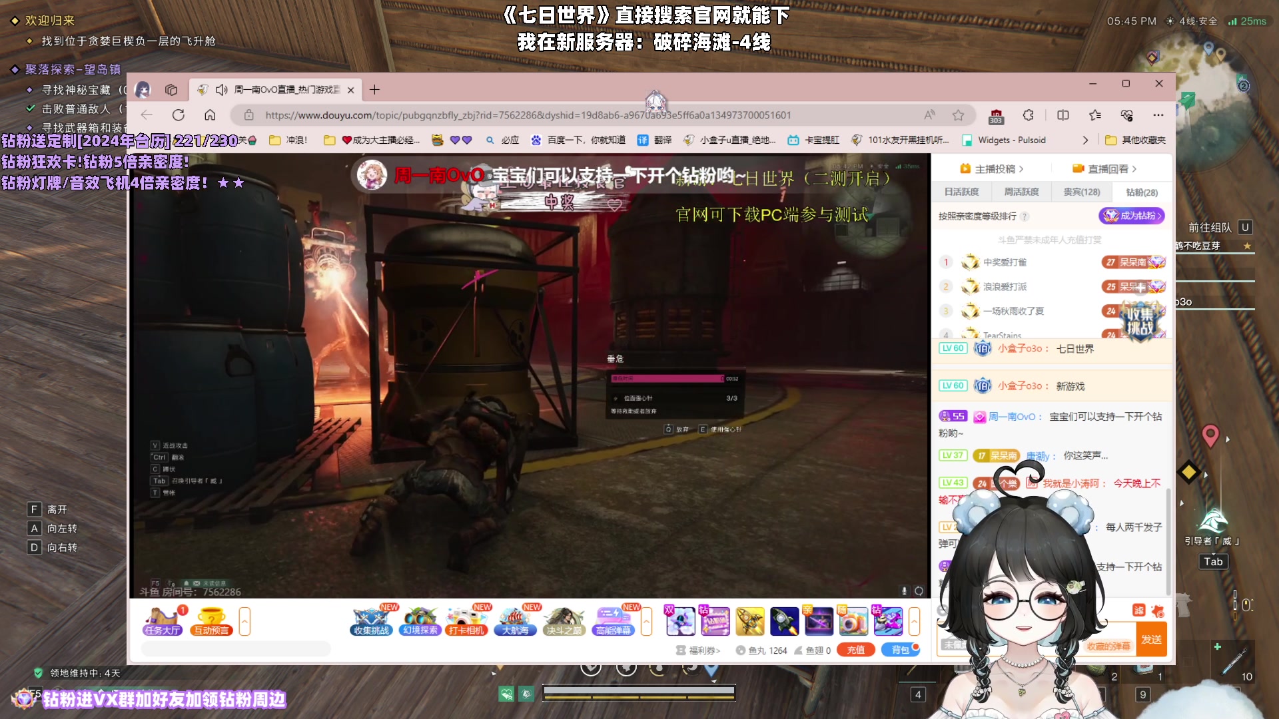Select the rocket gift icon
The height and width of the screenshot is (719, 1279).
pyautogui.click(x=784, y=621)
